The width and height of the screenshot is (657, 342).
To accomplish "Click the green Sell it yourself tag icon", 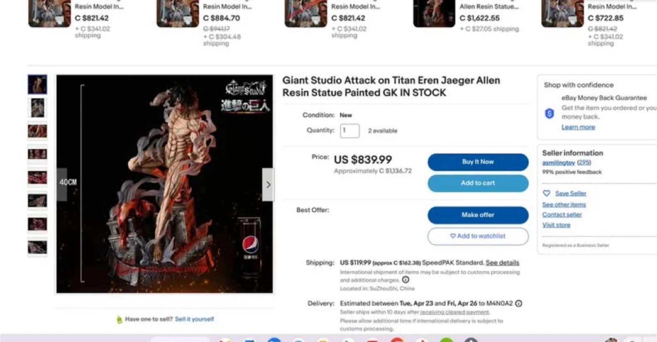I will coord(120,320).
